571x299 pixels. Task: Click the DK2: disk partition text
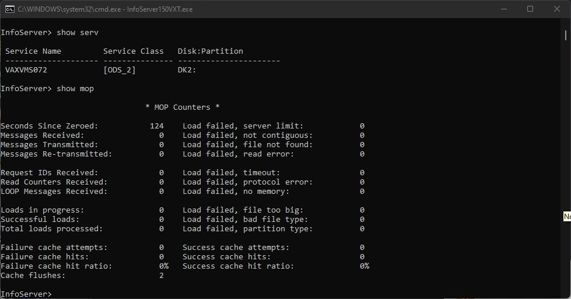[187, 69]
